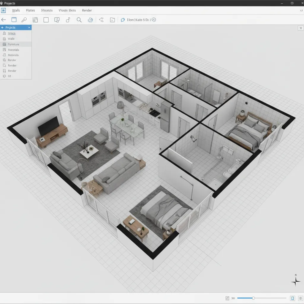Select the Walls menu item at the top
The image size is (304, 304).
[x=16, y=10]
